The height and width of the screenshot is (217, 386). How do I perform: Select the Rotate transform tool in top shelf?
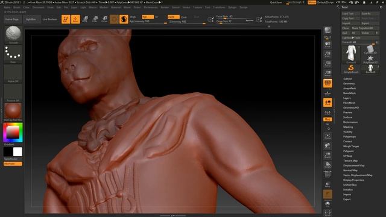104,19
